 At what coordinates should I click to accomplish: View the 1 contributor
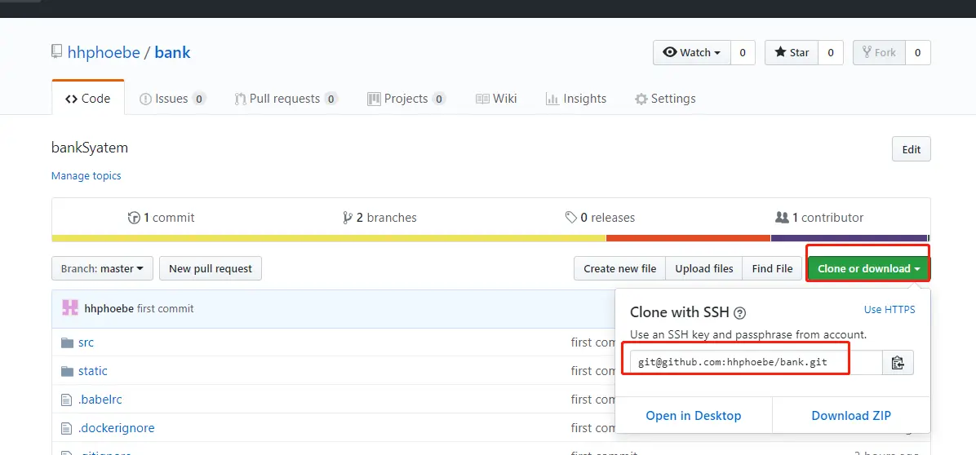point(819,218)
